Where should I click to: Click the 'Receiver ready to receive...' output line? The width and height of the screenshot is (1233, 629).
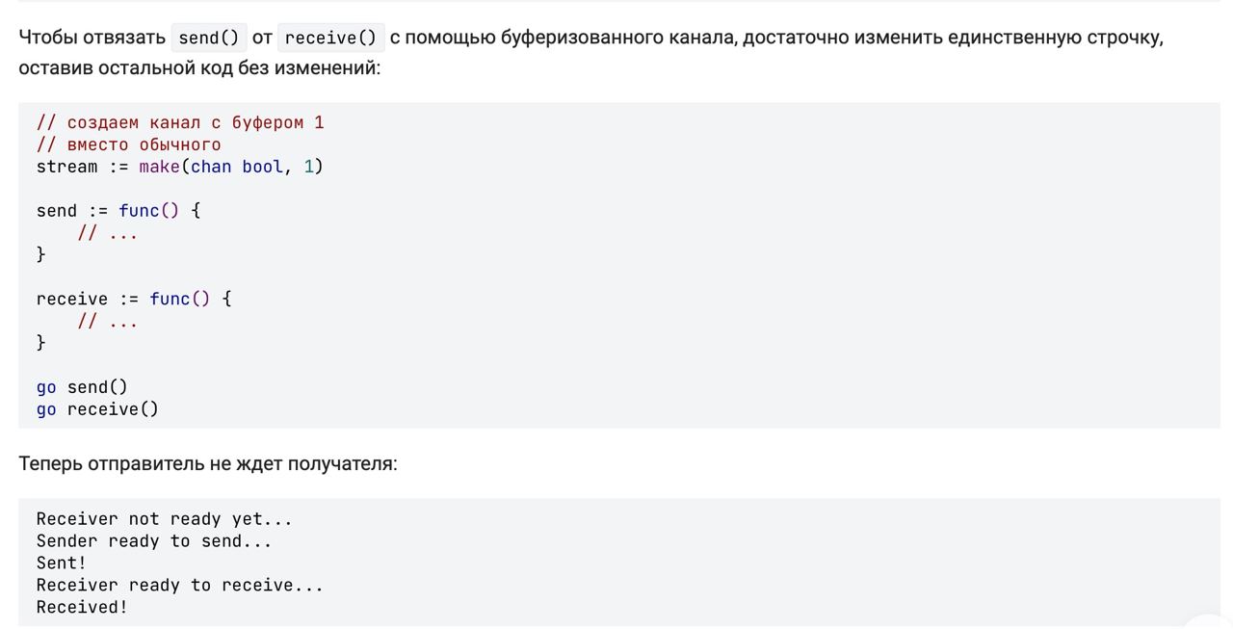click(x=180, y=586)
